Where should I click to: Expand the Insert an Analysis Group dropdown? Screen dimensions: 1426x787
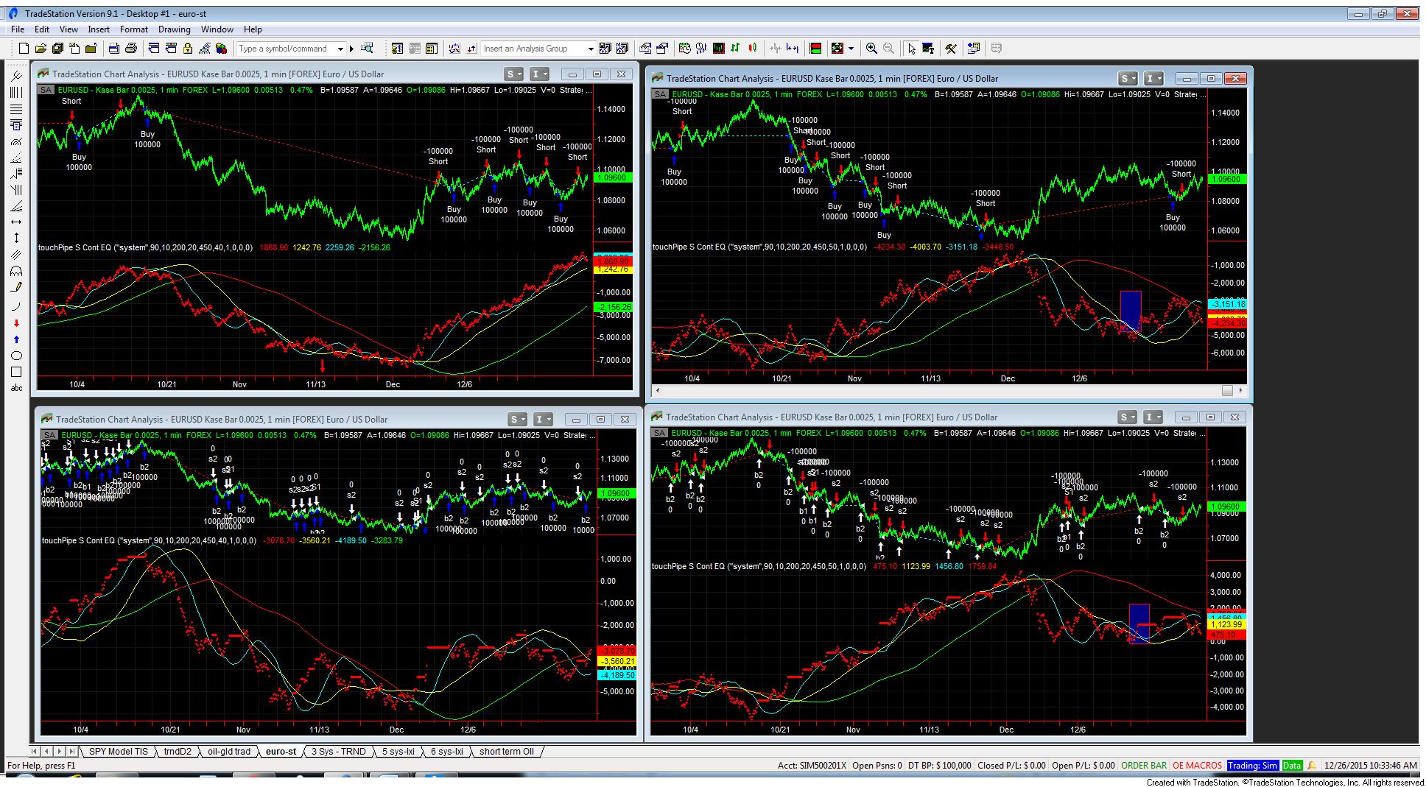coord(590,49)
